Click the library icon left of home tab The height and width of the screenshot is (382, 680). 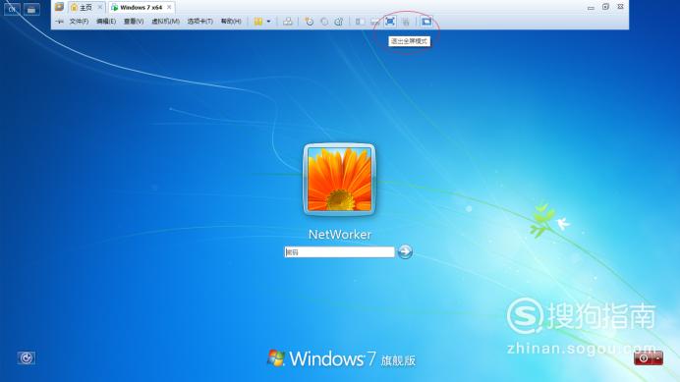coord(59,7)
